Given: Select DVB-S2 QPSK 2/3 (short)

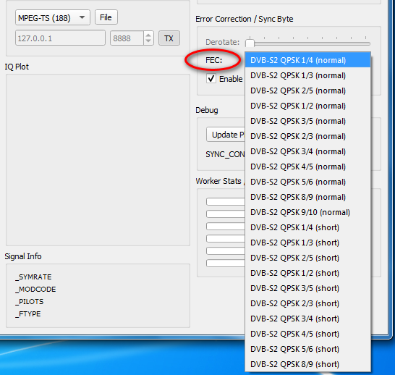Looking at the screenshot, I should (x=307, y=303).
